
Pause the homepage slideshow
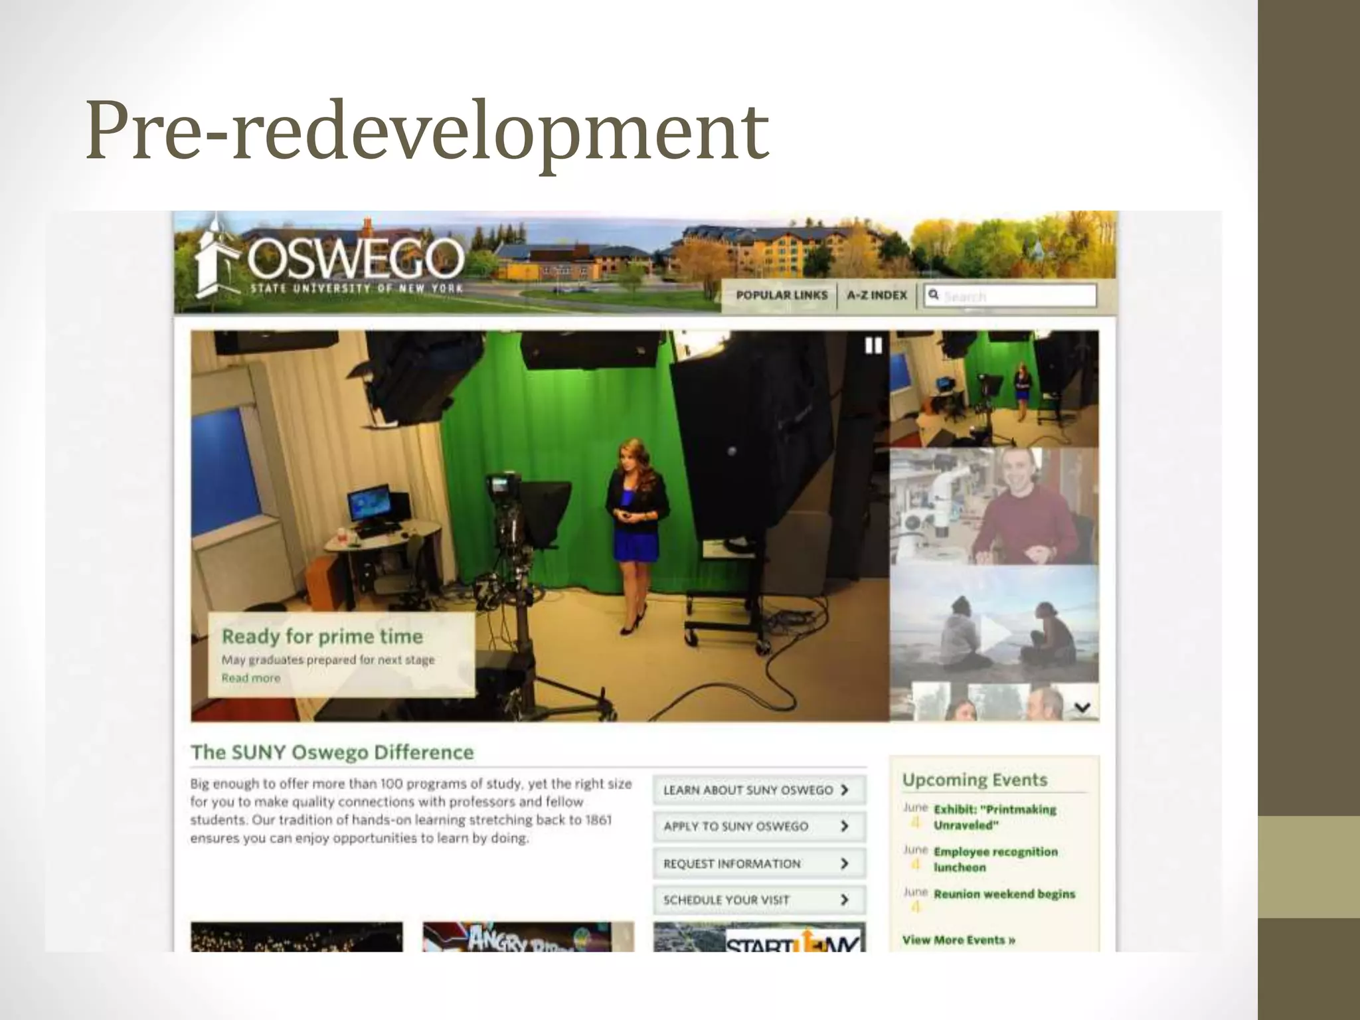[x=873, y=345]
